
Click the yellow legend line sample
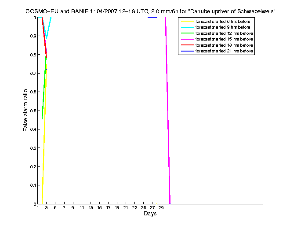pyautogui.click(x=187, y=21)
